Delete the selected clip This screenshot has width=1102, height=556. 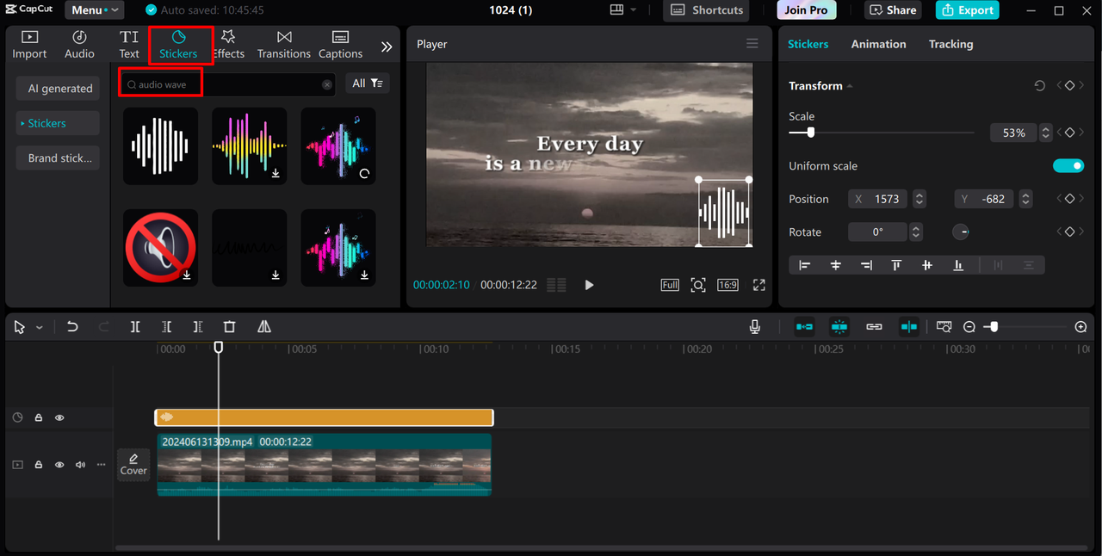[x=229, y=327]
